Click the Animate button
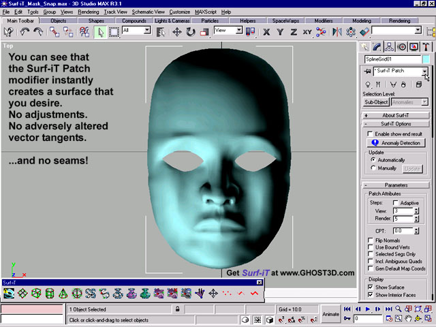436x327 pixels. tap(330, 314)
